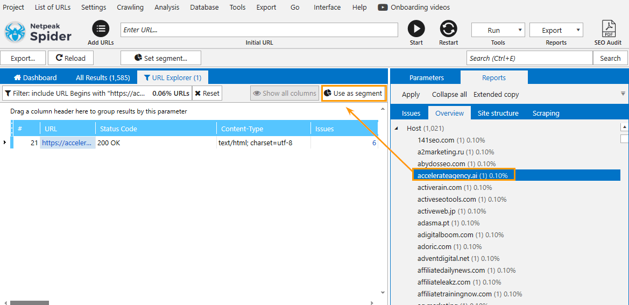The width and height of the screenshot is (629, 305).
Task: Open the Scraping sub-tab
Action: (546, 114)
